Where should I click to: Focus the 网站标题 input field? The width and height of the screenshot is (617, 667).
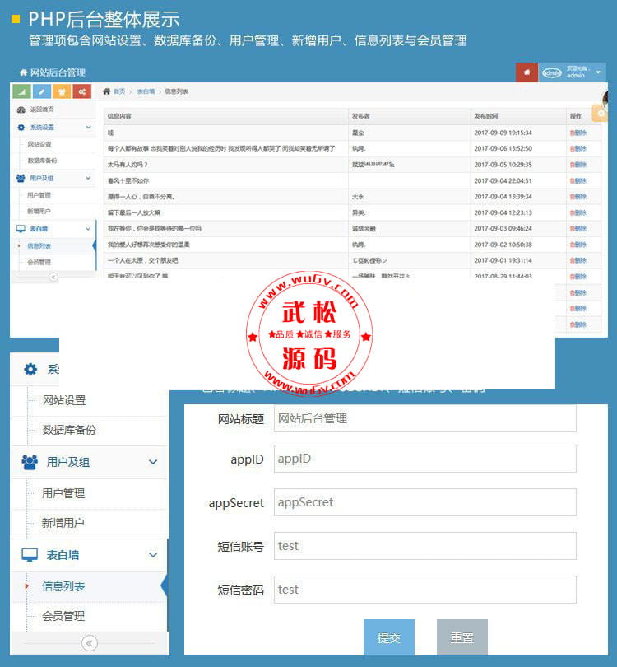[425, 418]
